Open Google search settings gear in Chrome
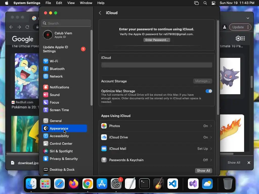The width and height of the screenshot is (259, 194). pyautogui.click(x=238, y=38)
